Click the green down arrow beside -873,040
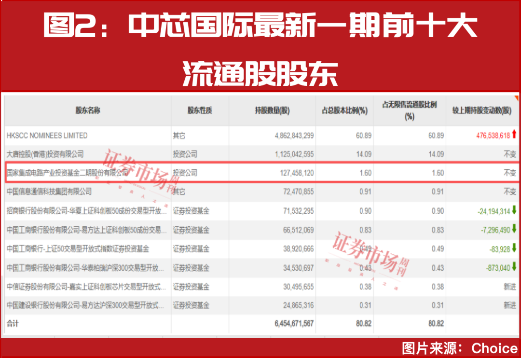Screen dimensions: 521x358 coord(514,266)
